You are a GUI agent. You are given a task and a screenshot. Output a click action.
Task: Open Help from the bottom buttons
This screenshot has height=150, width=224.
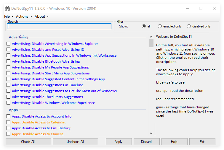(x=174, y=142)
